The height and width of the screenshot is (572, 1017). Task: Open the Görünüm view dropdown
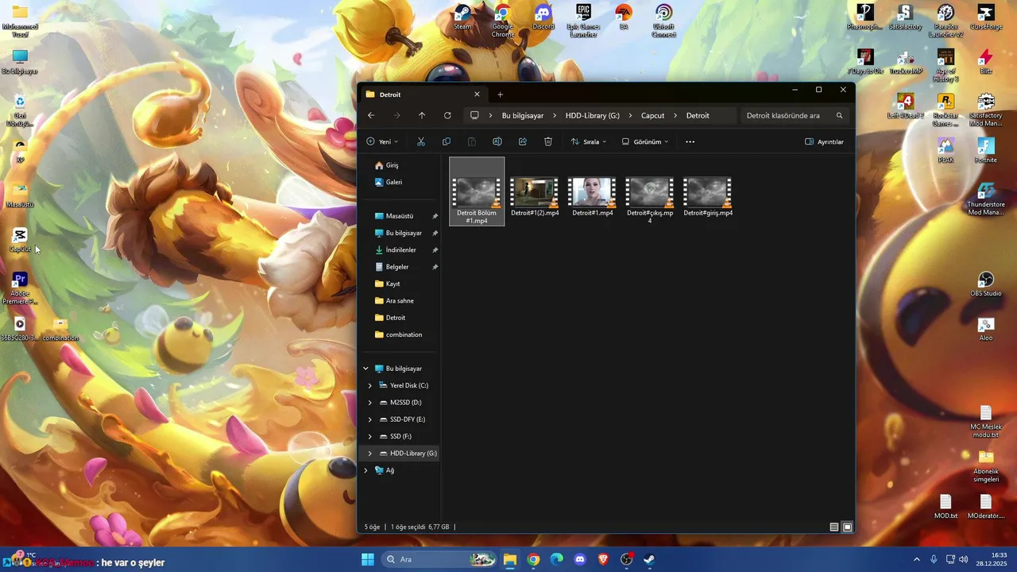645,141
